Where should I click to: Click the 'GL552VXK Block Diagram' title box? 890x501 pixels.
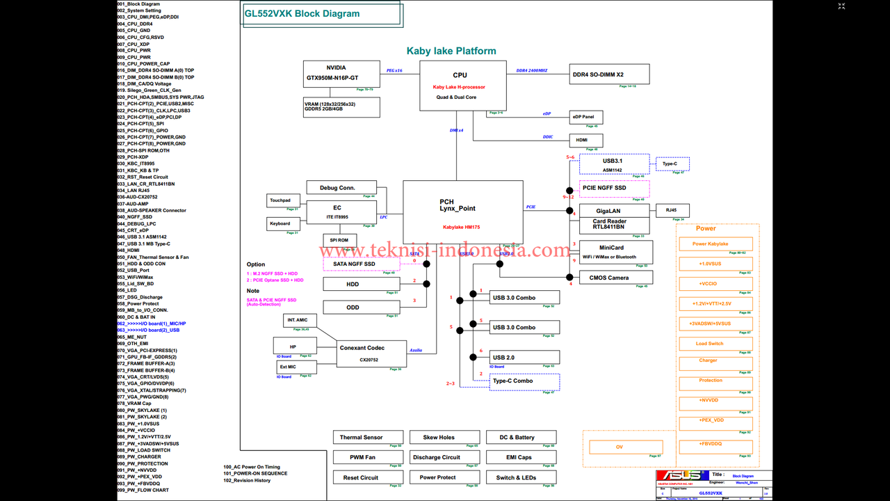pyautogui.click(x=322, y=14)
